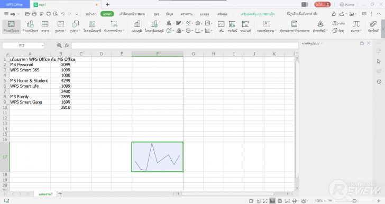The image size is (385, 204).
Task: Click the green sparkline tools tab label
Action: (x=258, y=14)
